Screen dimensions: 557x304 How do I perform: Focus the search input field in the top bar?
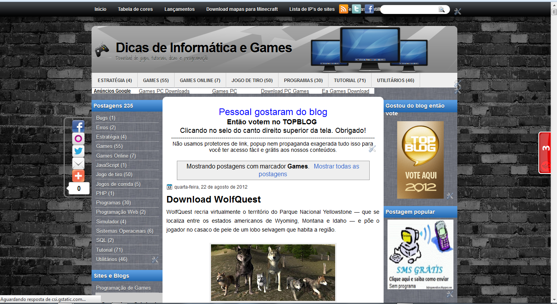pos(410,10)
